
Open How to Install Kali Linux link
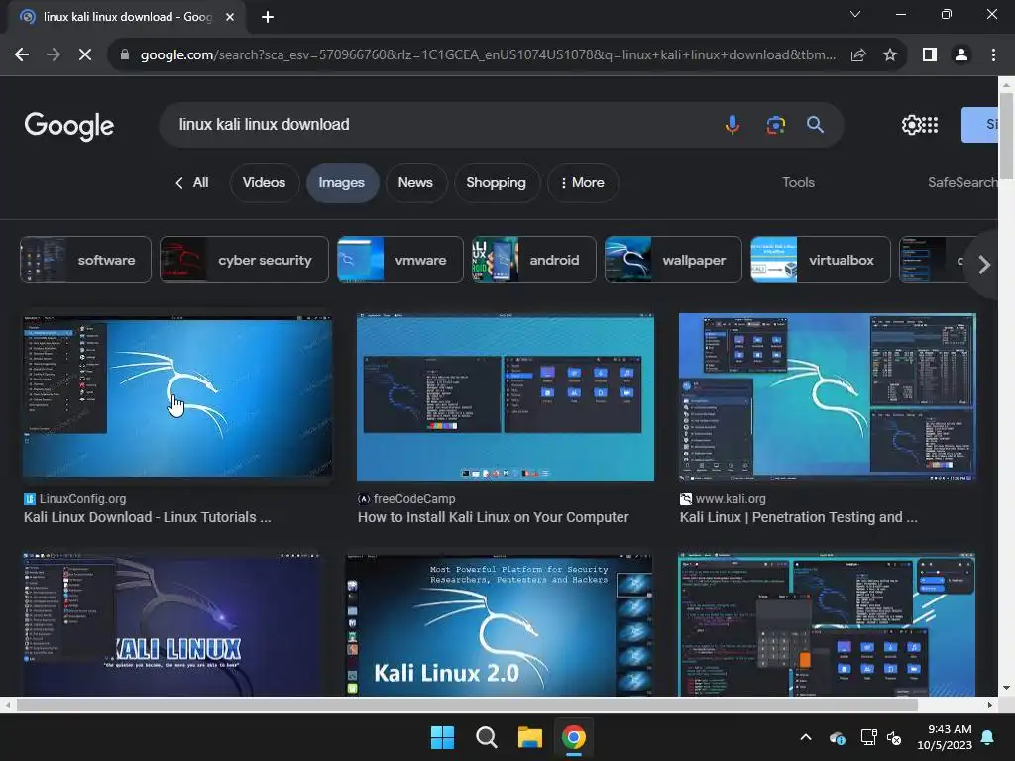click(x=494, y=517)
